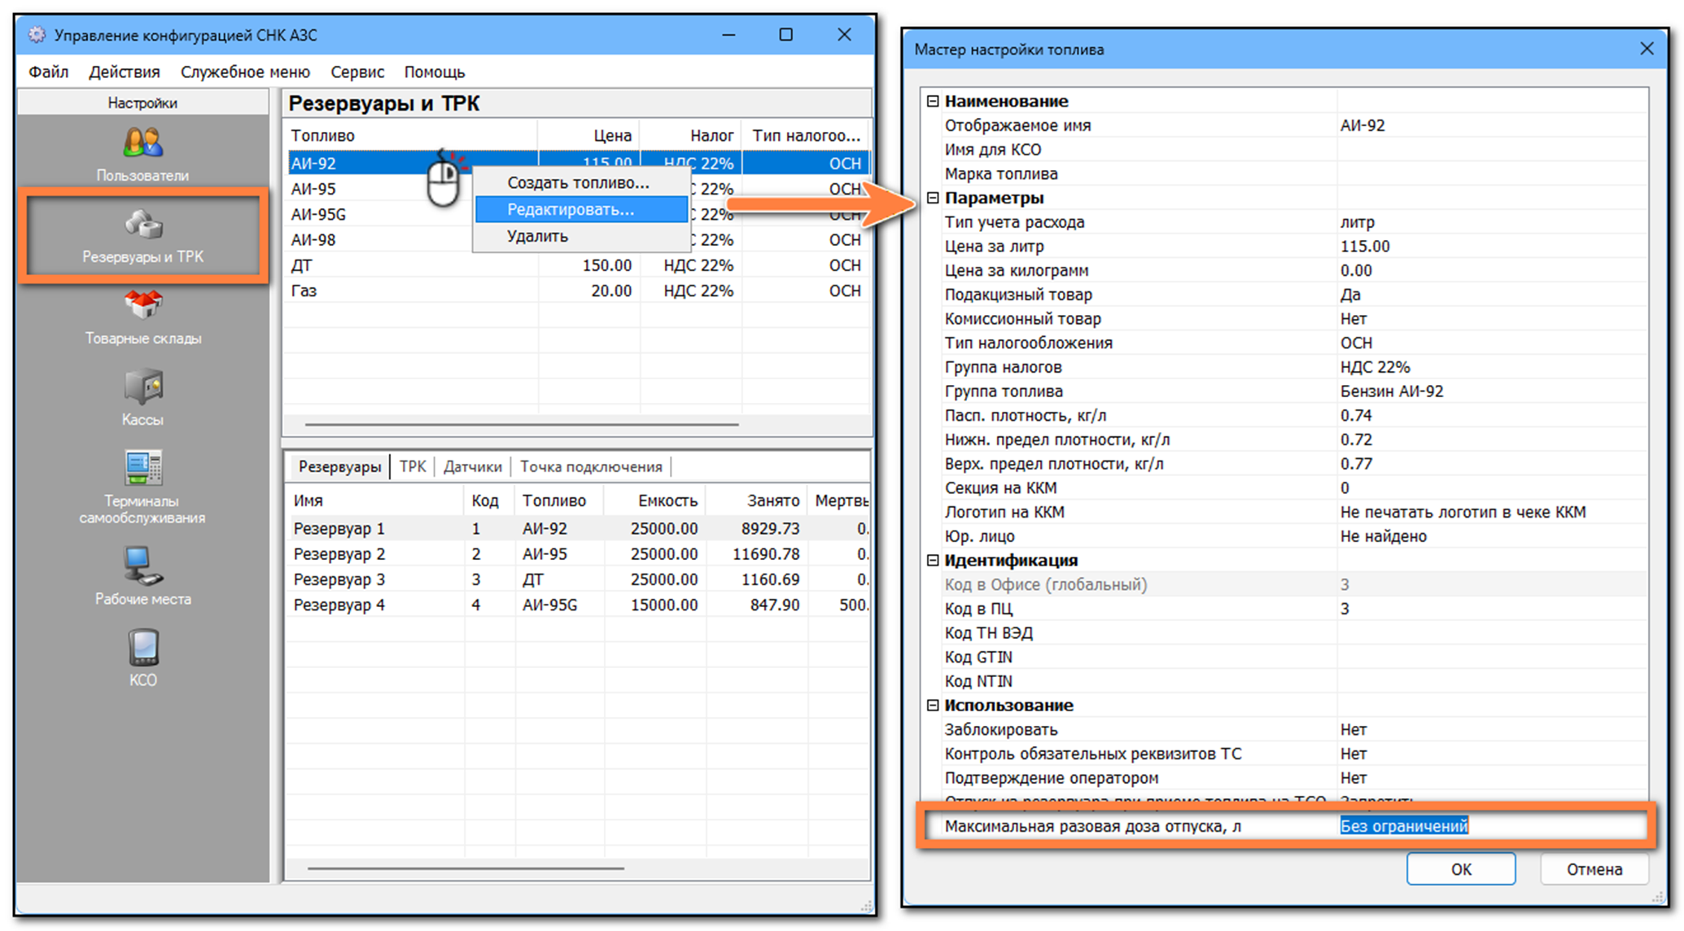1684x931 pixels.
Task: Open the Помощь menu
Action: coord(435,72)
